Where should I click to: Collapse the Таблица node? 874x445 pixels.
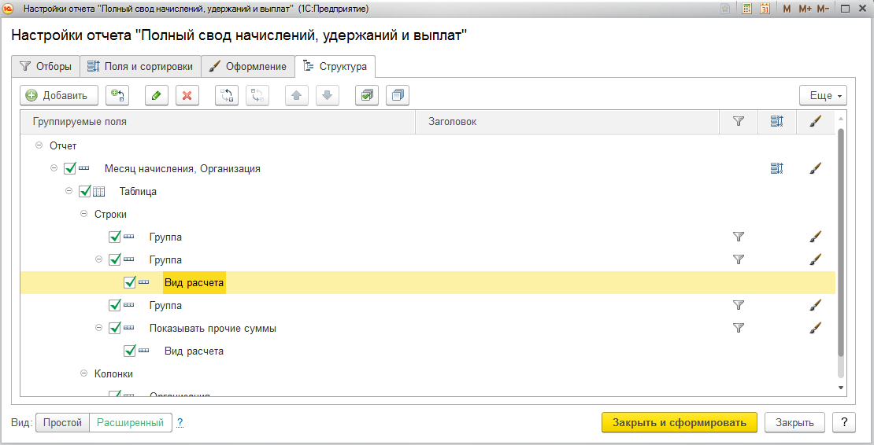pyautogui.click(x=69, y=191)
